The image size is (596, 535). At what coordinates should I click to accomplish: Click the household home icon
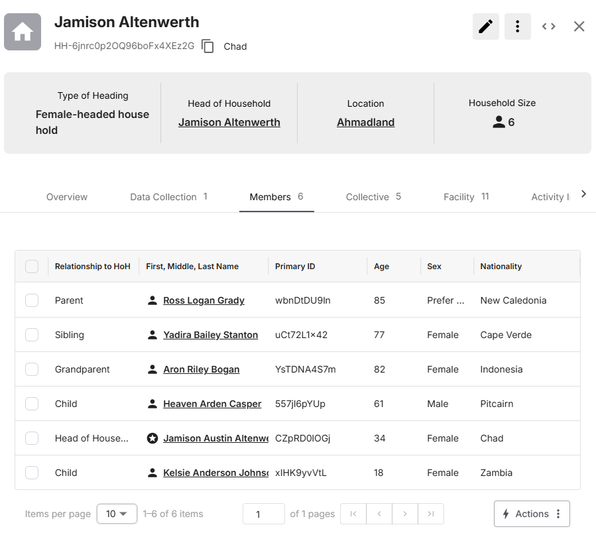click(23, 32)
